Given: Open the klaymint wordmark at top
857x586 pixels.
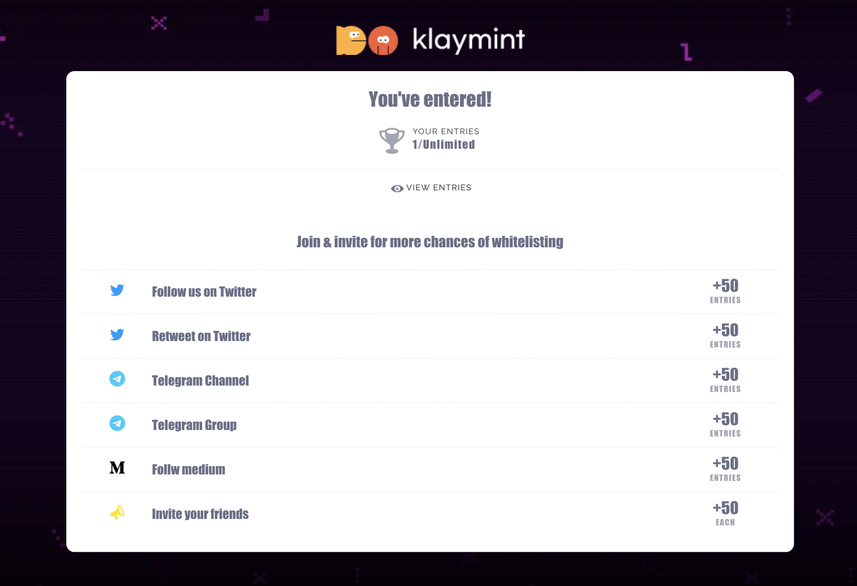Looking at the screenshot, I should (469, 40).
